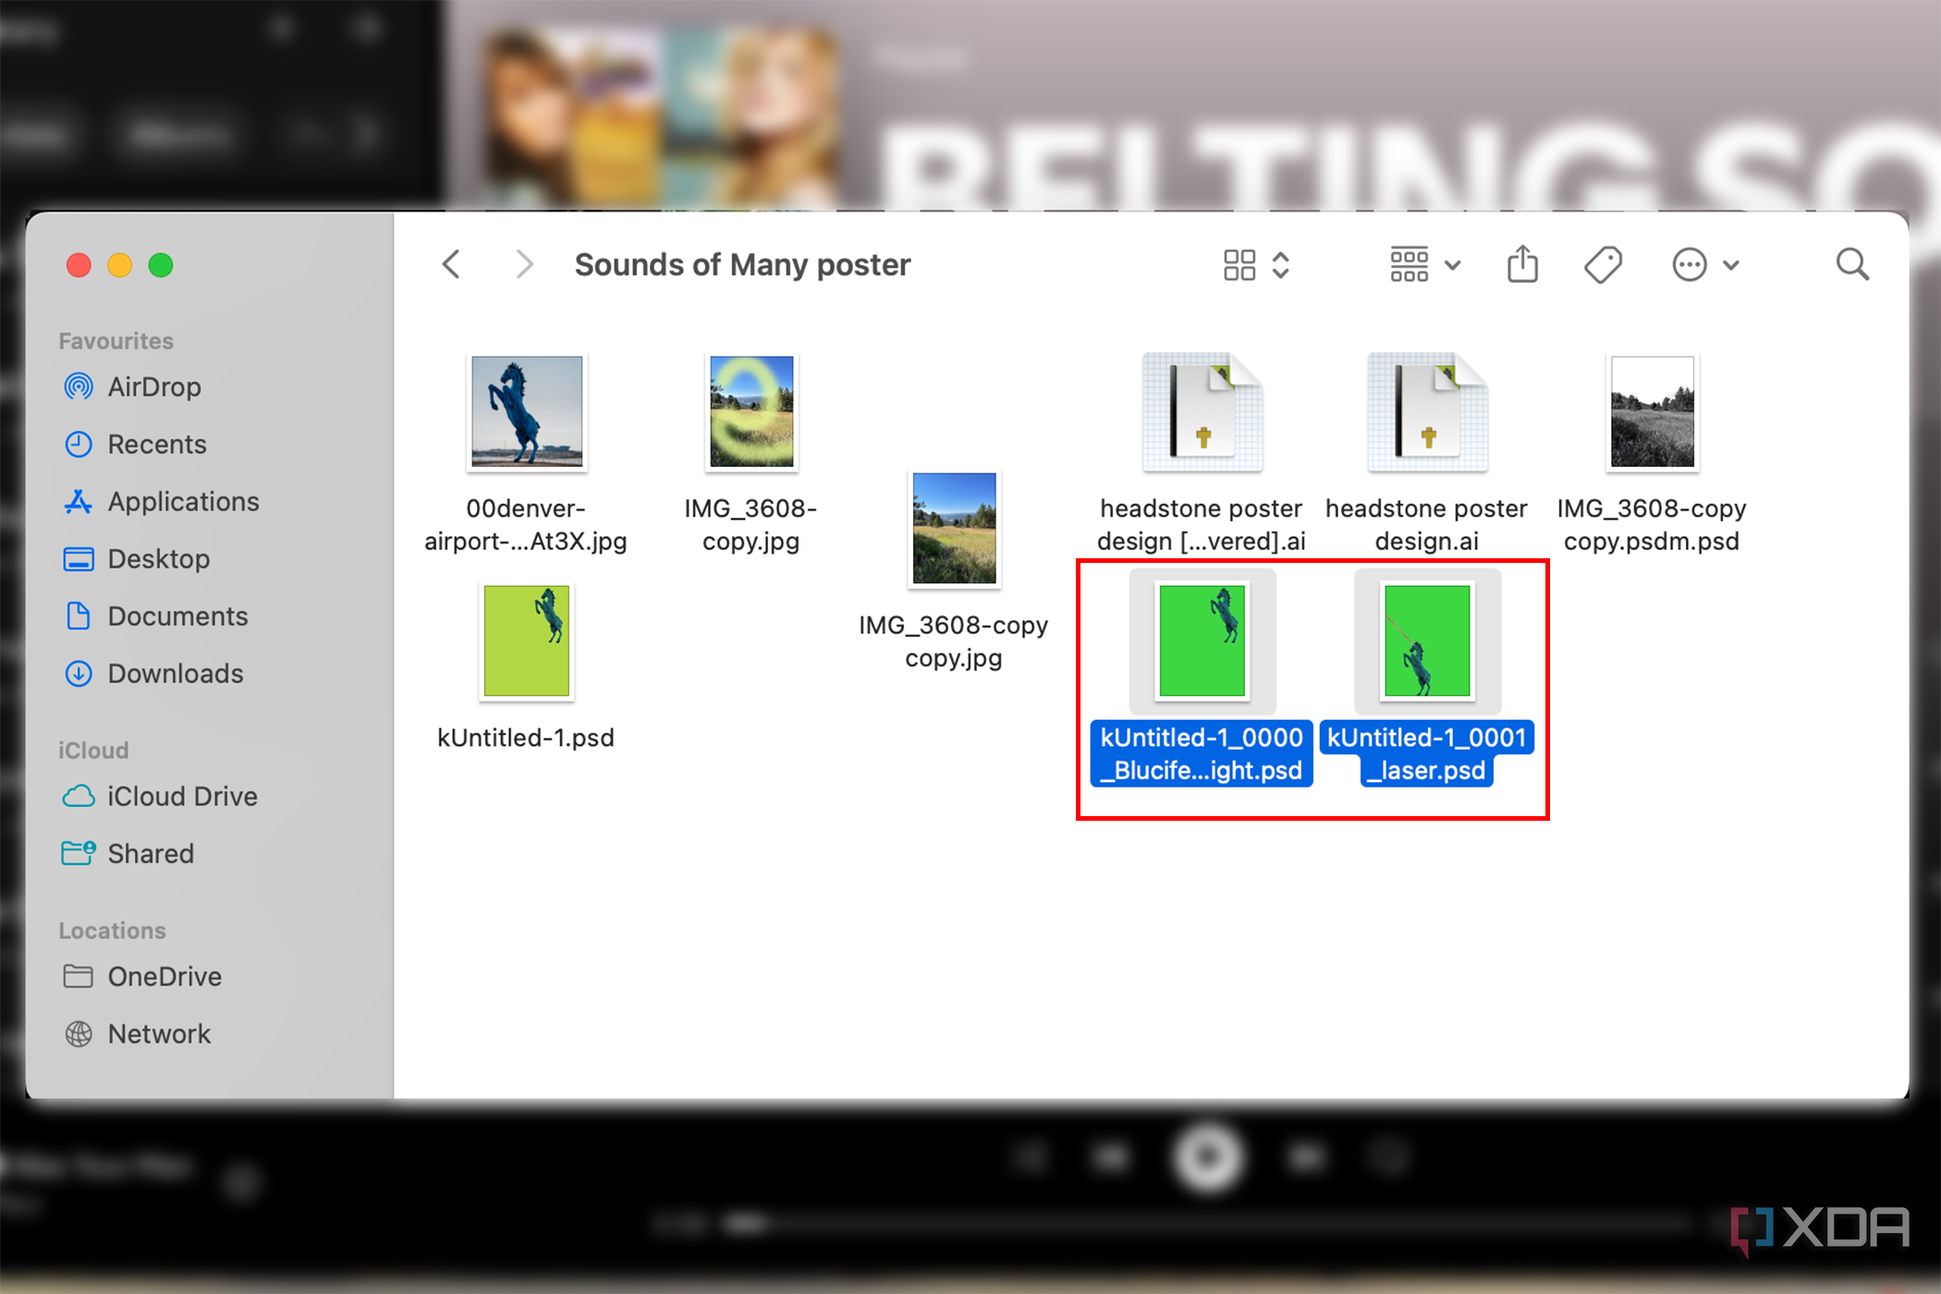This screenshot has width=1941, height=1294.
Task: Click the 'Sounds of Many poster' window title
Action: 742,264
